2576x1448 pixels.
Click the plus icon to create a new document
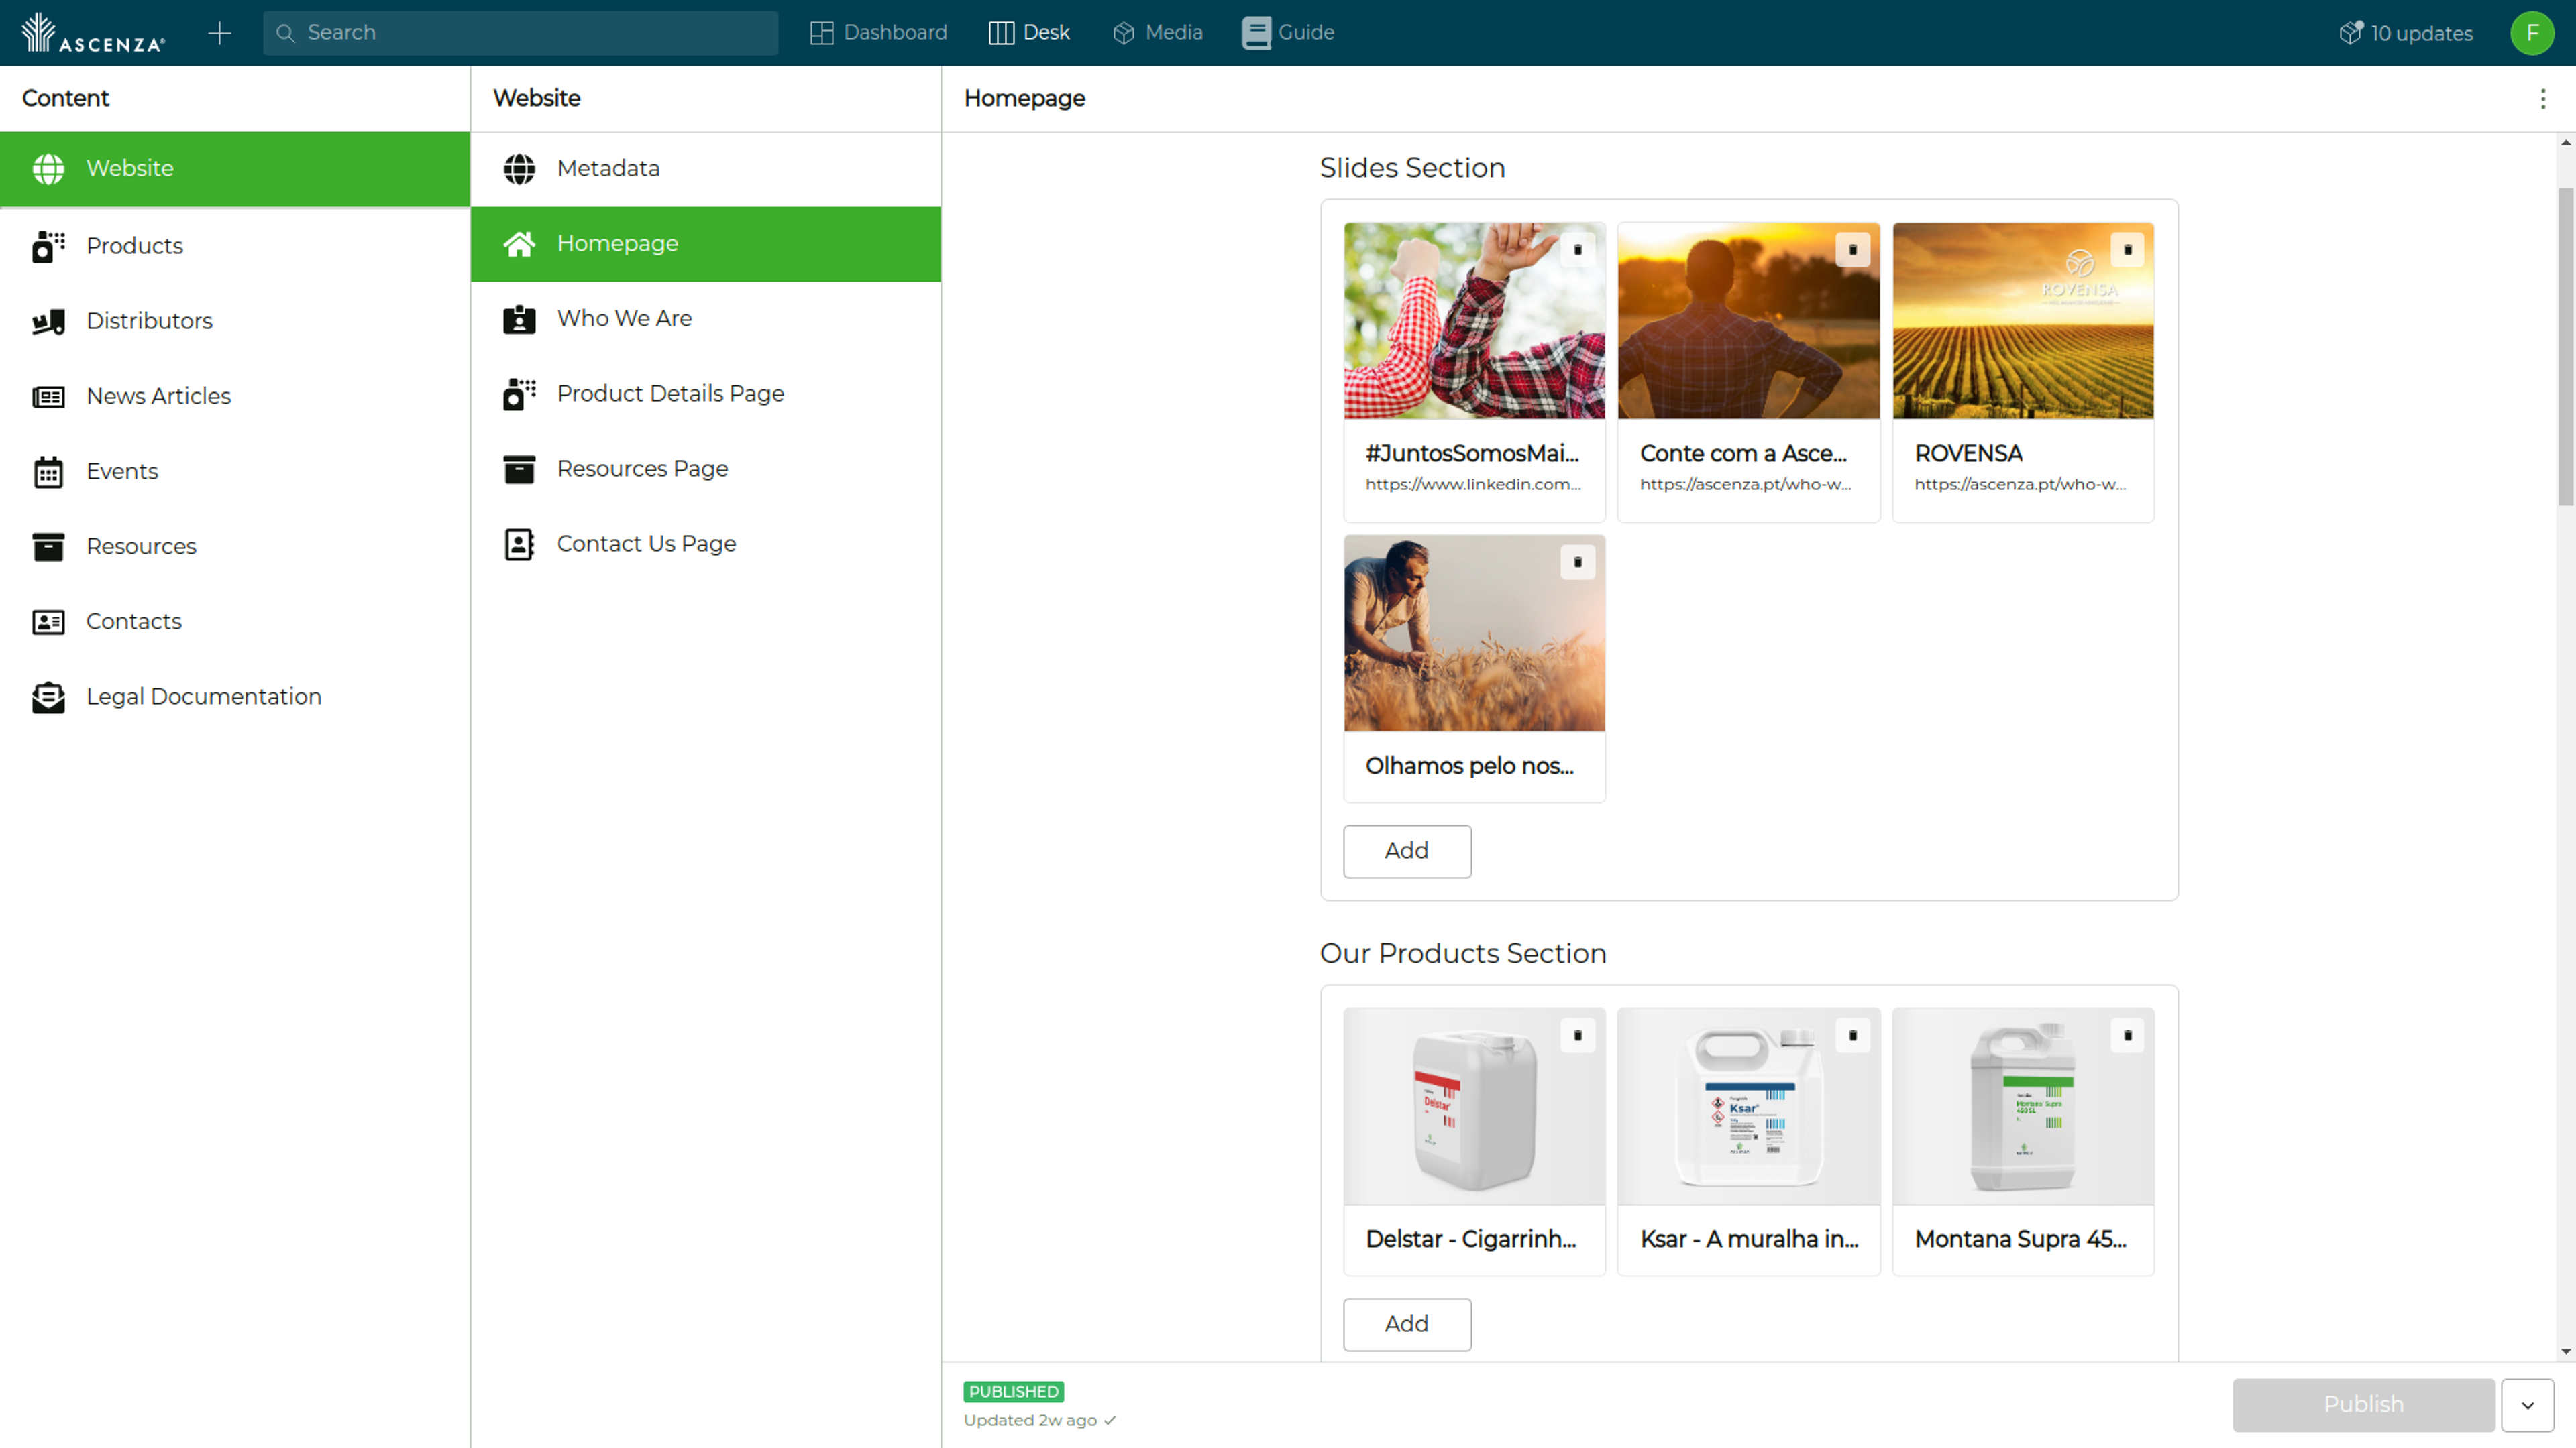click(219, 33)
